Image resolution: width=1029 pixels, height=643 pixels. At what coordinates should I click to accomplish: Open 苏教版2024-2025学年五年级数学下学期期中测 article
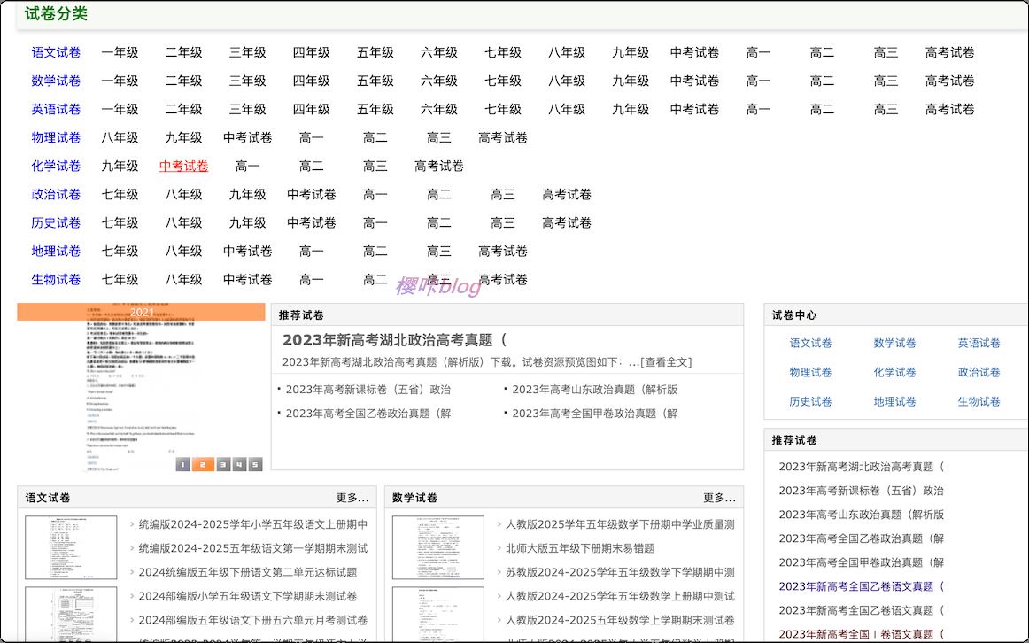click(x=620, y=573)
